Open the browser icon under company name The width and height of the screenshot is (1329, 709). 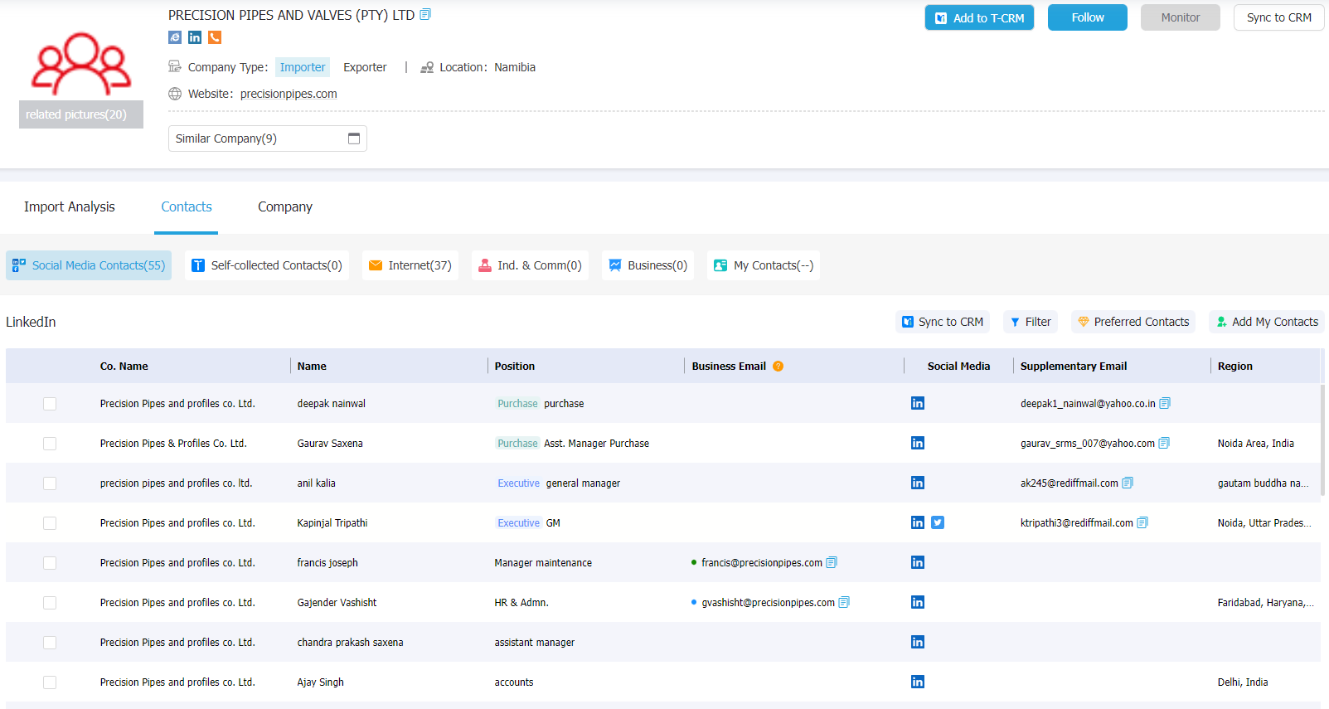175,37
